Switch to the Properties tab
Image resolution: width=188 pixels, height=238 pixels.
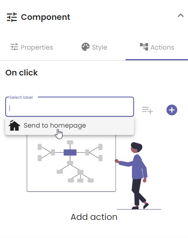(31, 47)
